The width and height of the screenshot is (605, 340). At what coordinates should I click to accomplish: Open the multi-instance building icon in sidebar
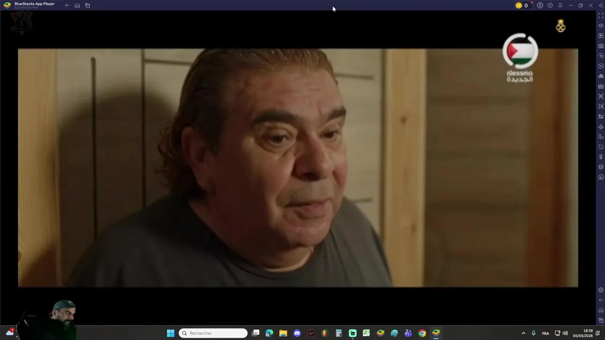[x=601, y=76]
